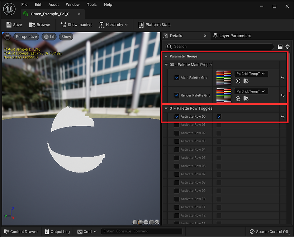Open the Content Drawer

click(21, 232)
